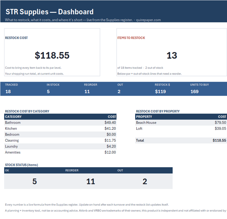
Task: Click RESTOCK COST BY CATEGORY heading
Action: point(27,111)
